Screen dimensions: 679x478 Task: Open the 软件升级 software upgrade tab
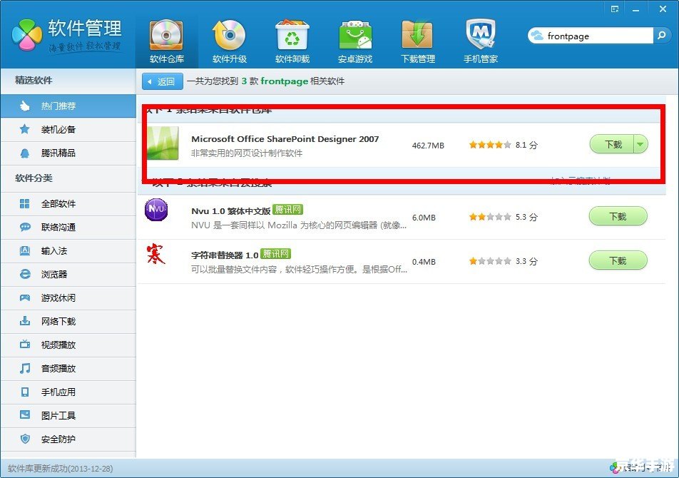[x=230, y=41]
